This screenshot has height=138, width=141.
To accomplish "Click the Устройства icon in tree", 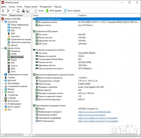I will [x=6, y=95].
